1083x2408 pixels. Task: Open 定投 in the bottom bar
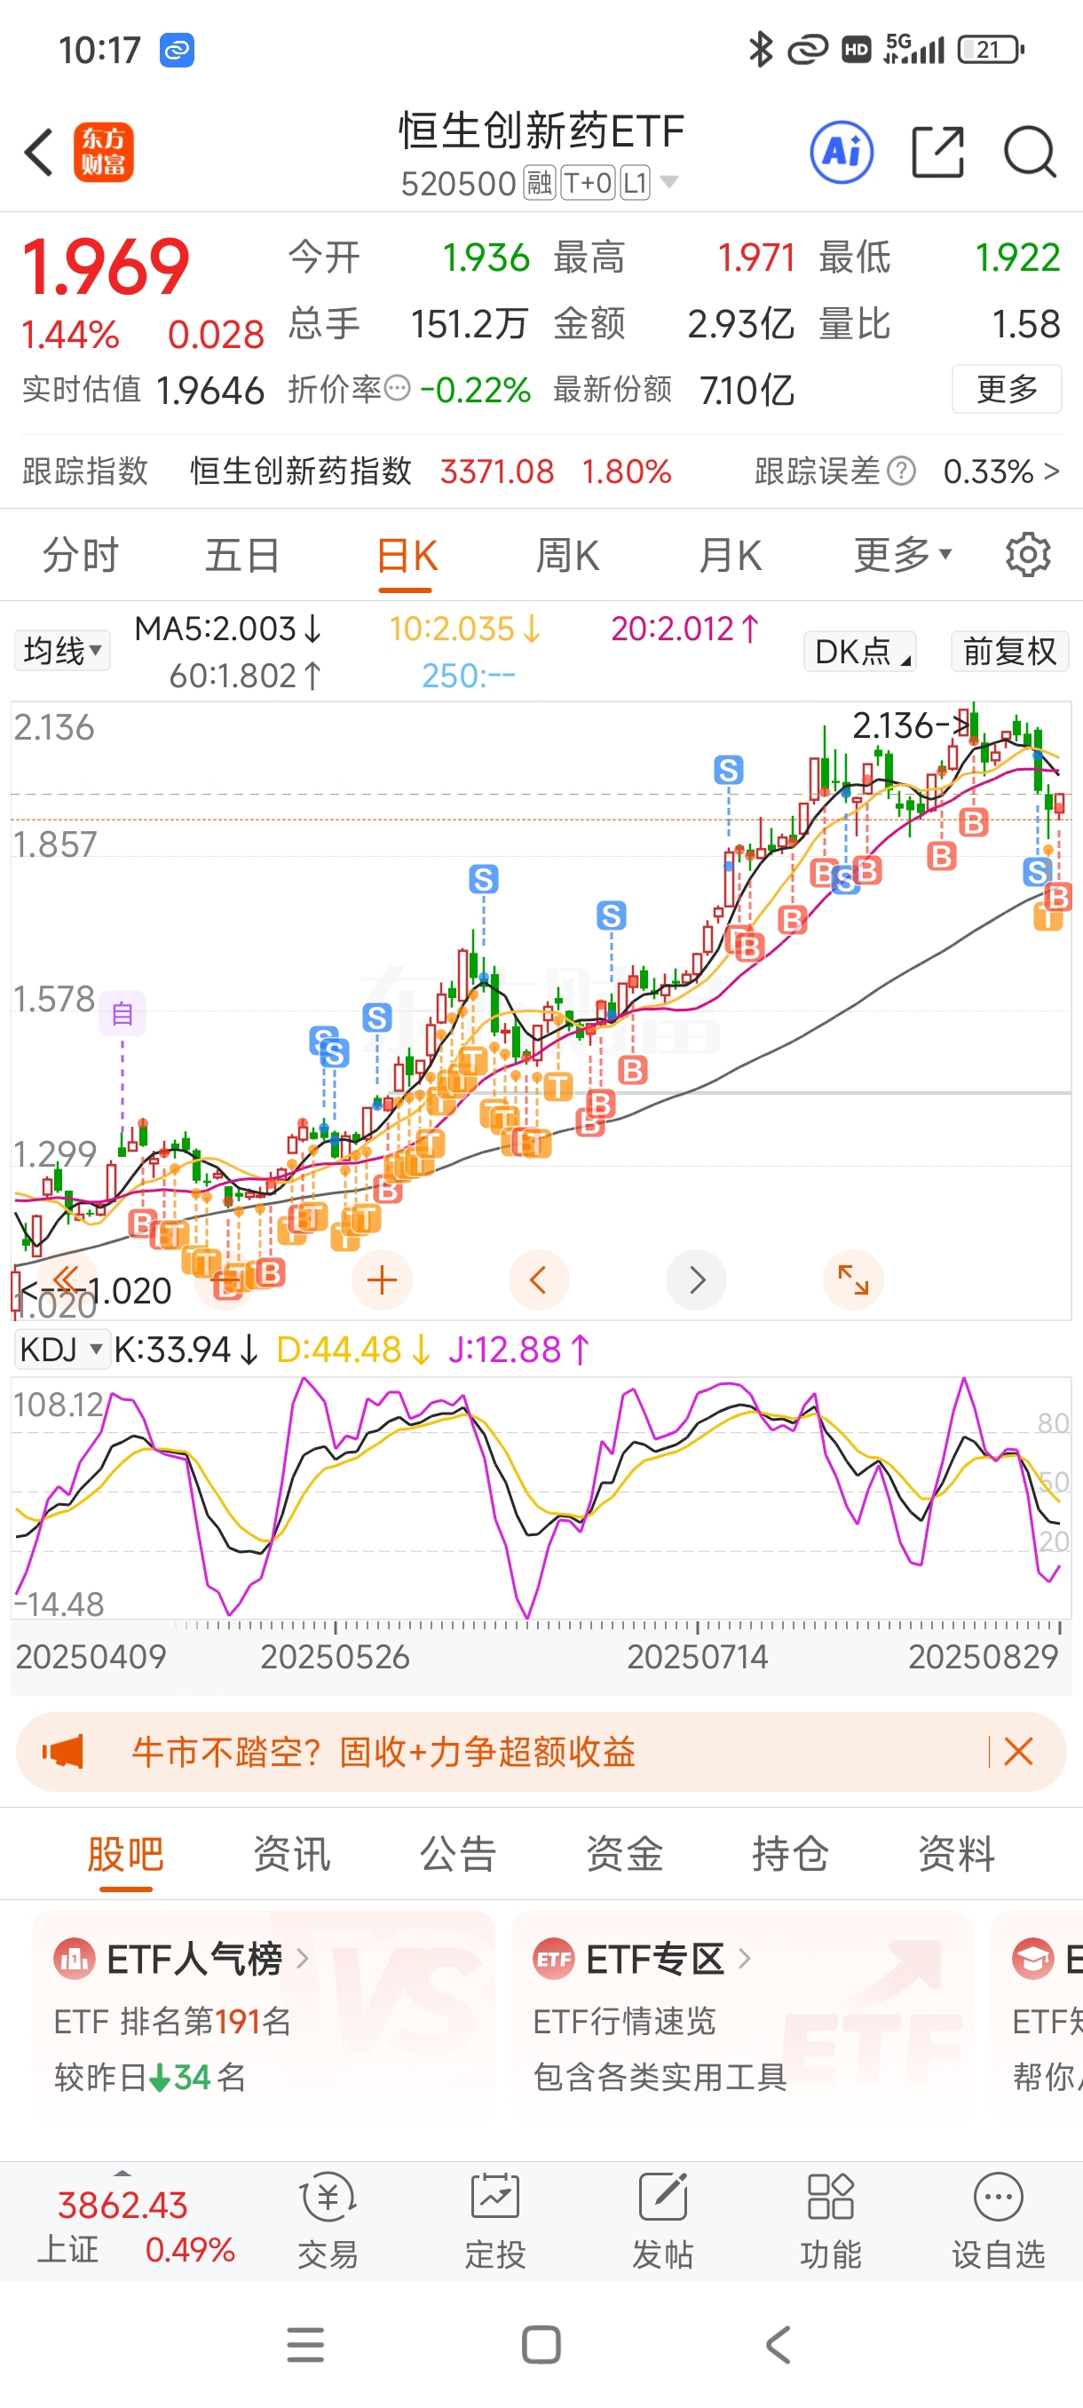(495, 2222)
